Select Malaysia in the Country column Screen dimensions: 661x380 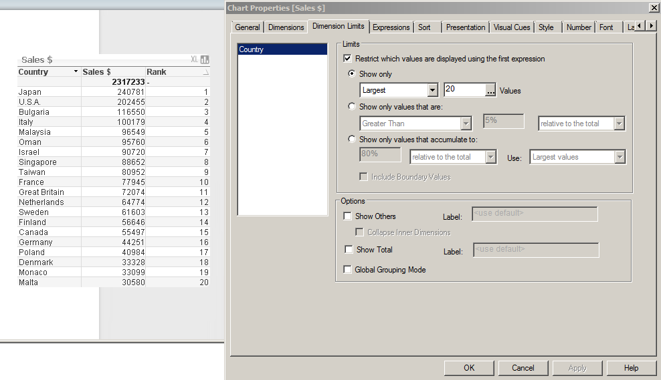[x=49, y=132]
